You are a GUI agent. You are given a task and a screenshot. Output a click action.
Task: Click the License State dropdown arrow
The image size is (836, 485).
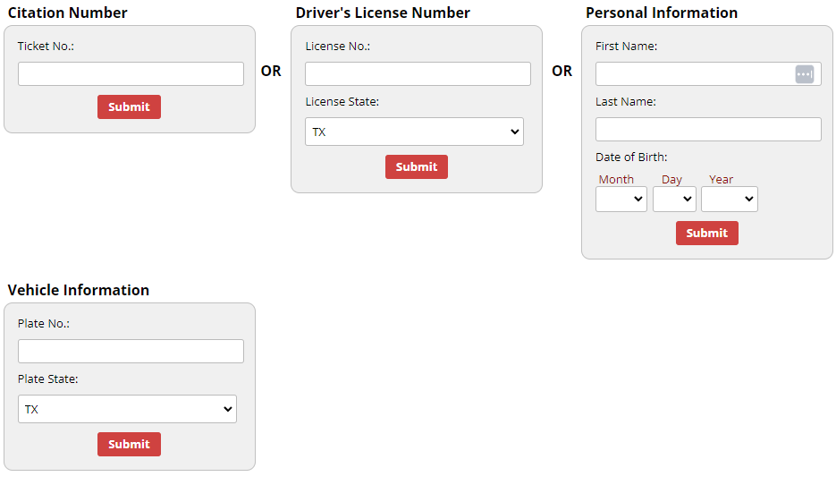[514, 132]
